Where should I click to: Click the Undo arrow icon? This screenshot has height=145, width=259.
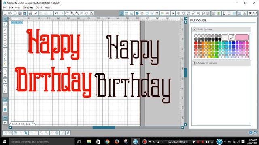[x=56, y=13]
